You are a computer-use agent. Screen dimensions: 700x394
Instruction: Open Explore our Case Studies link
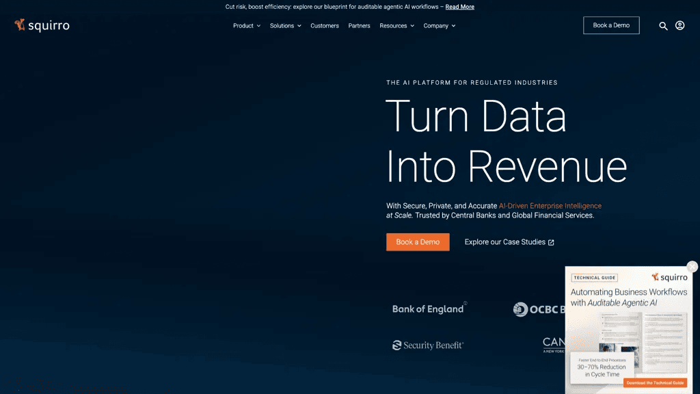click(x=509, y=242)
